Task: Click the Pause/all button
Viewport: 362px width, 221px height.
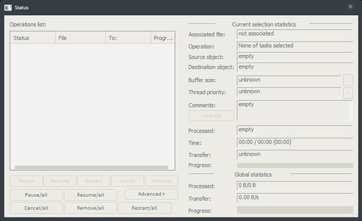Action: [x=36, y=195]
